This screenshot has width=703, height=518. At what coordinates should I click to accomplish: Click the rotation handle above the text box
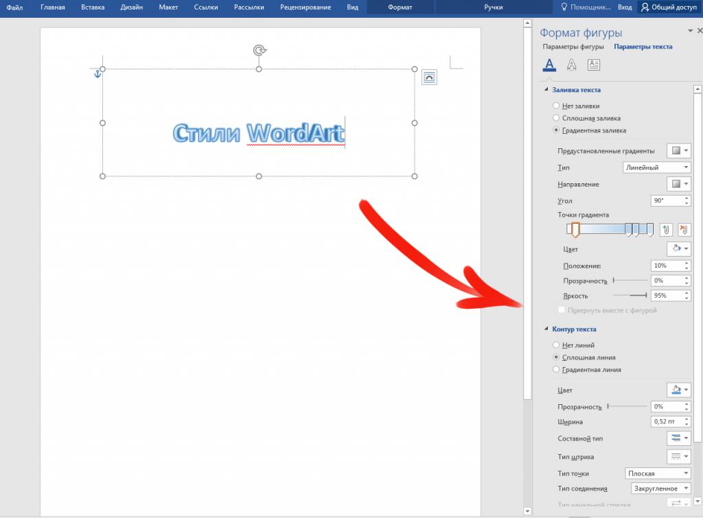click(259, 50)
